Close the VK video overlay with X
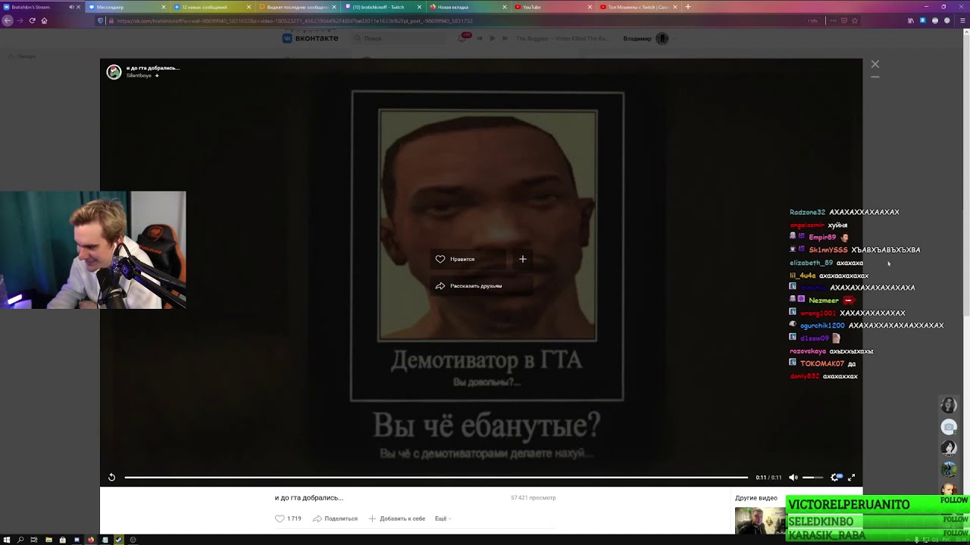This screenshot has height=545, width=970. (875, 64)
